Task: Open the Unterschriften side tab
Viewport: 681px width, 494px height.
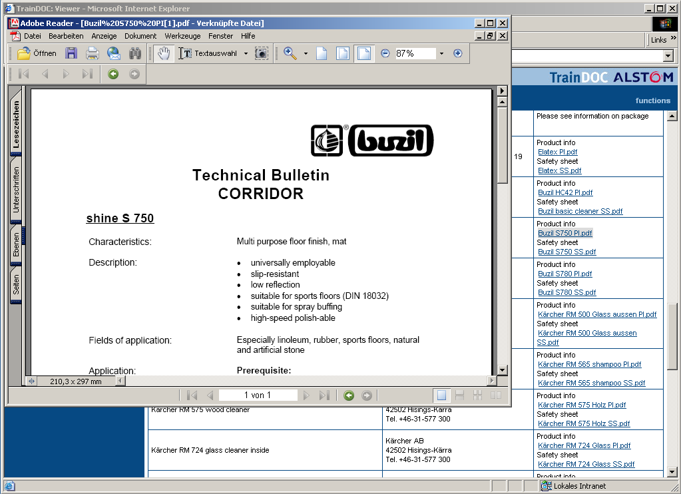Action: coord(16,190)
